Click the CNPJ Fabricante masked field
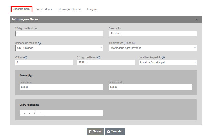Image resolution: width=209 pixels, height=139 pixels. coord(61,113)
